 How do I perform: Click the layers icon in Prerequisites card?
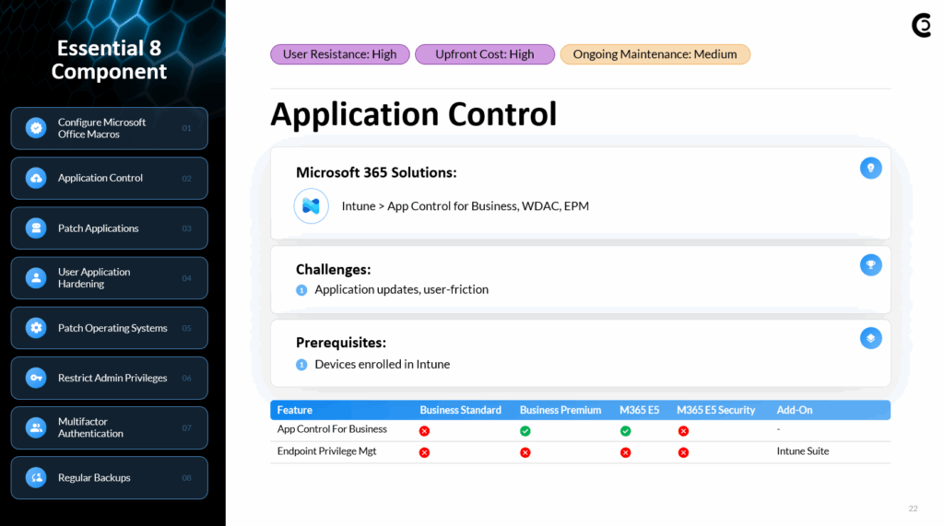870,338
